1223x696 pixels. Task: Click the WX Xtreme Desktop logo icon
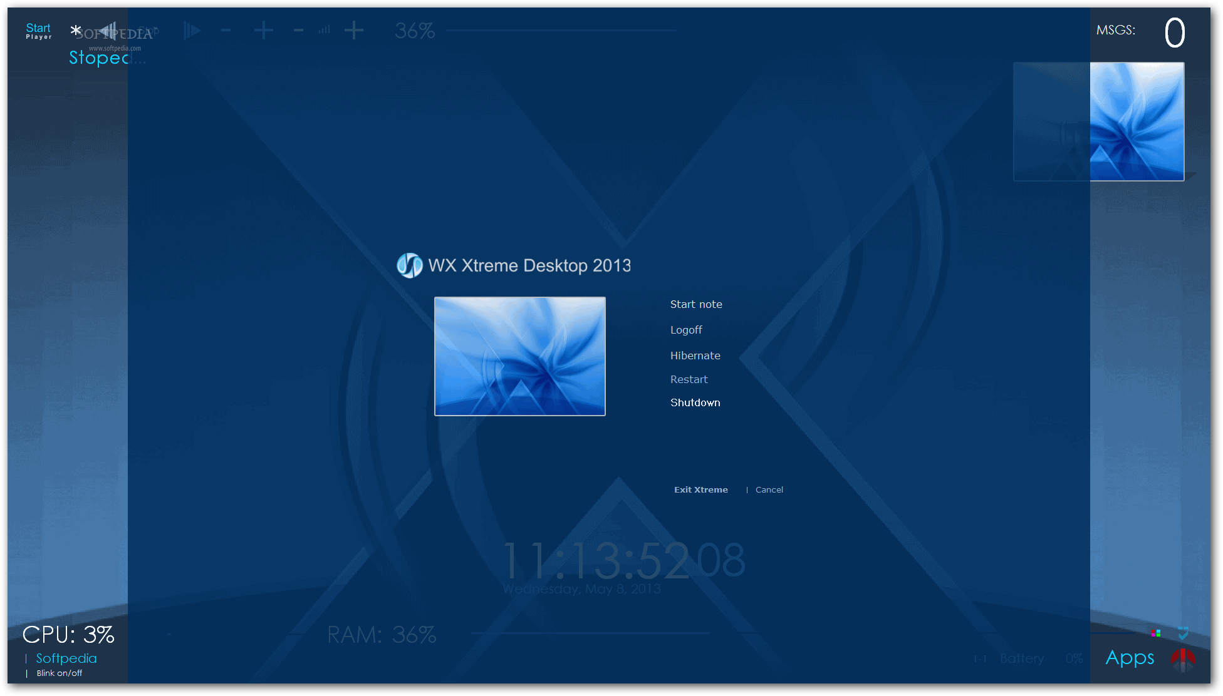(410, 265)
